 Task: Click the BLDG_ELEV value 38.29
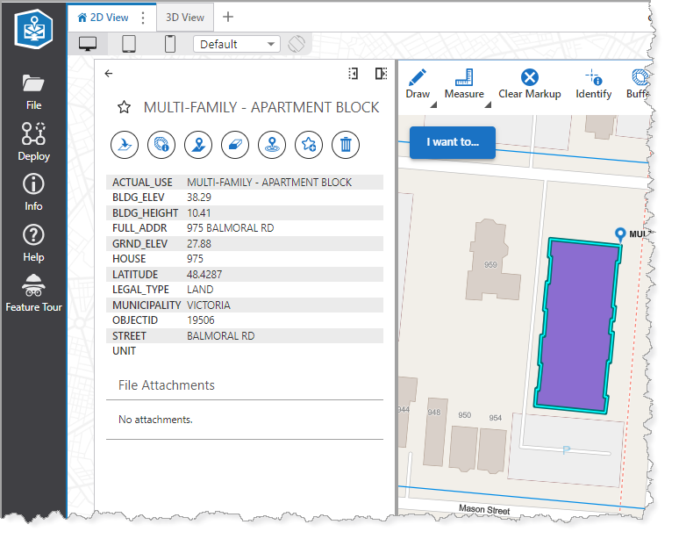click(x=199, y=198)
